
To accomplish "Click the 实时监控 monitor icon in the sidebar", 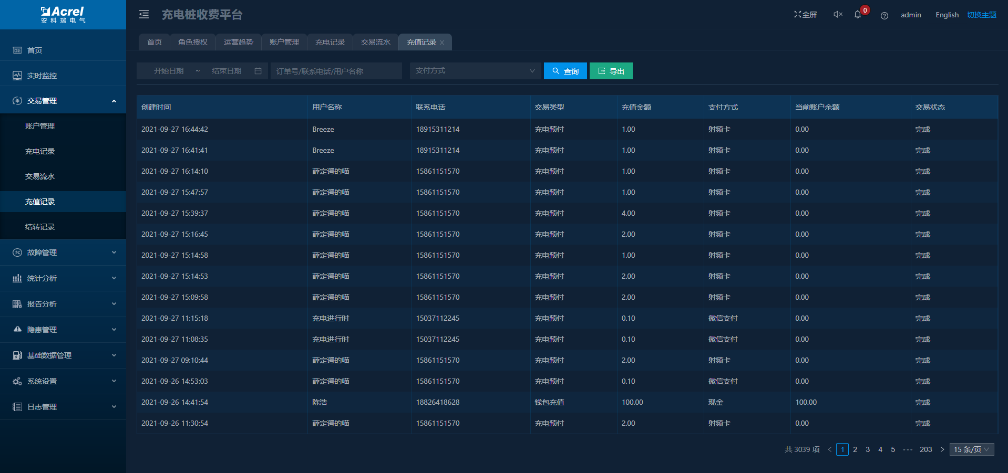I will tap(17, 76).
